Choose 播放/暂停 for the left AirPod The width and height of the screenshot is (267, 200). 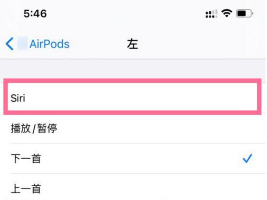pyautogui.click(x=34, y=129)
